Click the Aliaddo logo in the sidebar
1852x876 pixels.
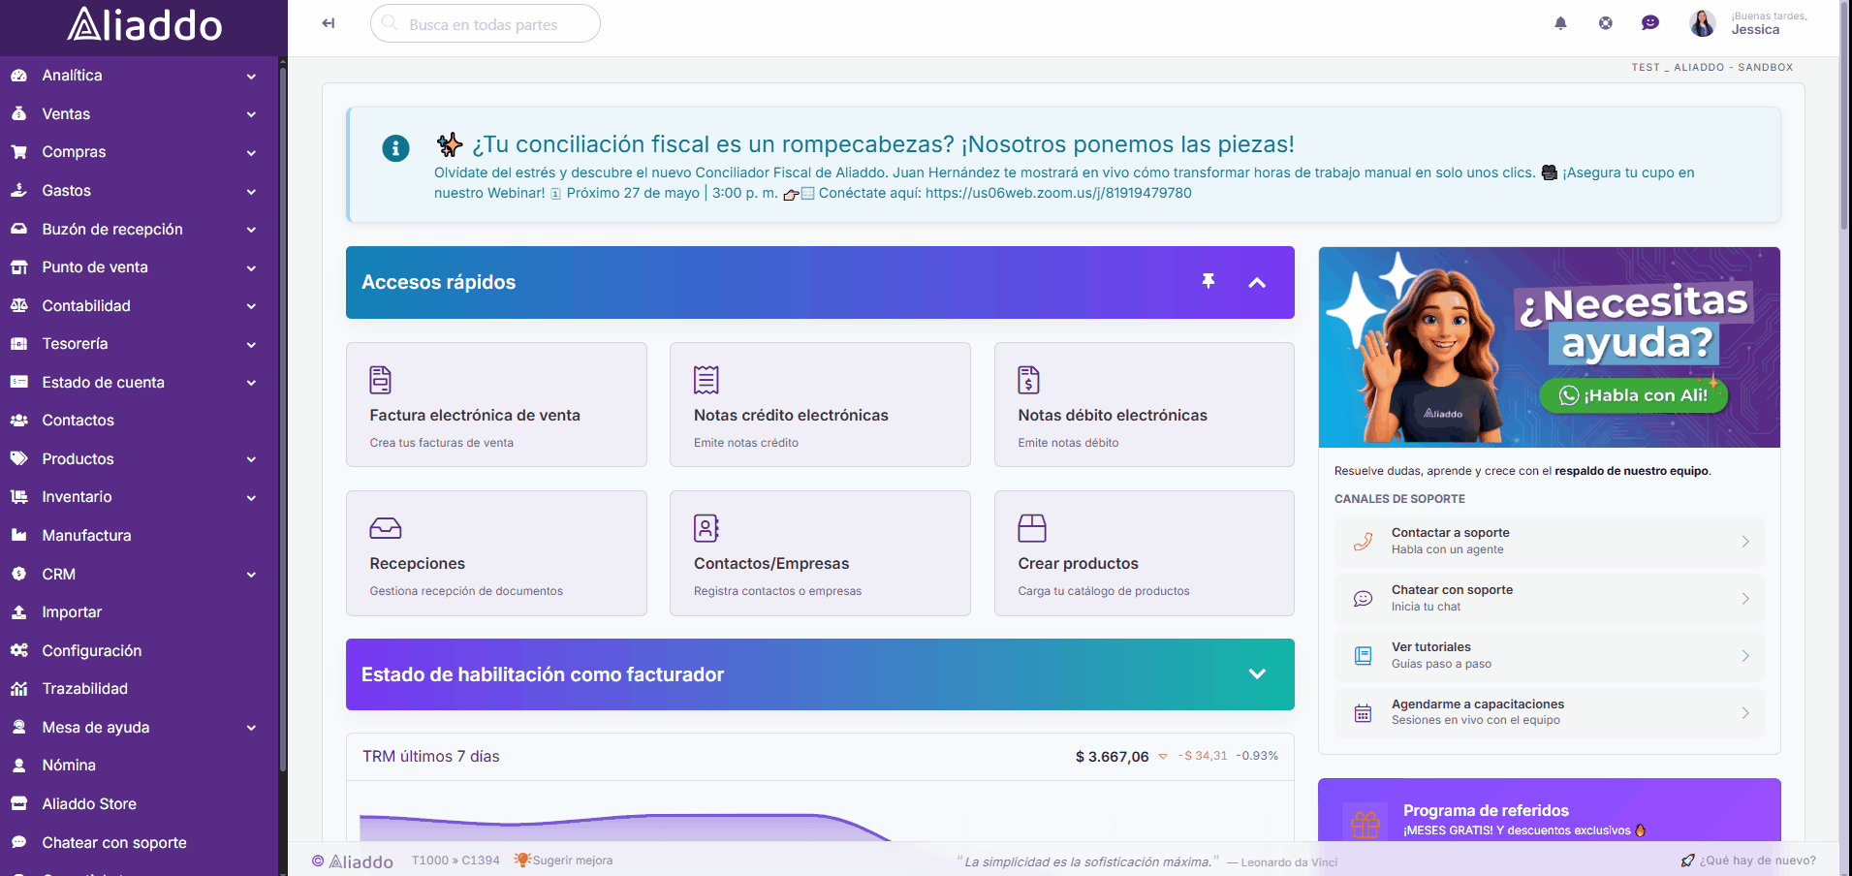[x=144, y=25]
